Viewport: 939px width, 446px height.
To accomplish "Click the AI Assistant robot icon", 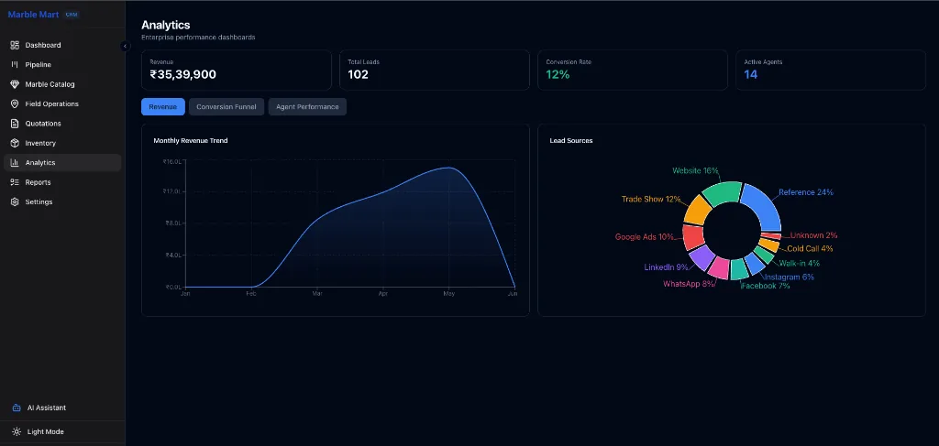I will [17, 408].
